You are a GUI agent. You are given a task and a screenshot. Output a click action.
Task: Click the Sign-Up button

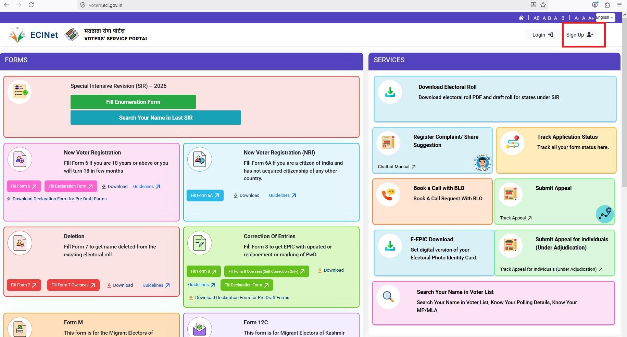(579, 35)
